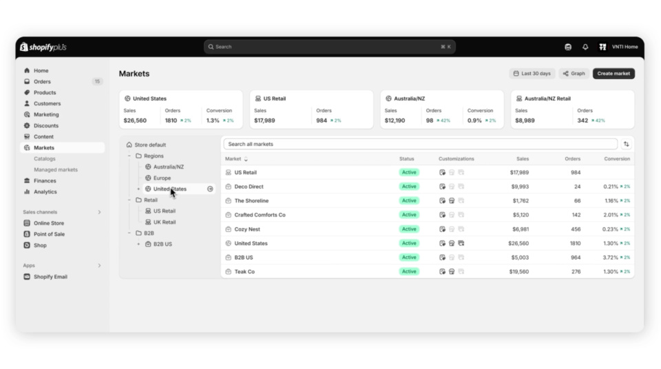The image size is (661, 369).
Task: Sort by Market column header
Action: coord(236,159)
